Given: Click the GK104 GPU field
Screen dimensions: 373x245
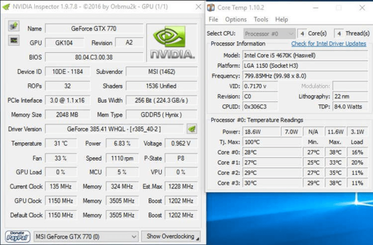Looking at the screenshot, I should pos(64,43).
